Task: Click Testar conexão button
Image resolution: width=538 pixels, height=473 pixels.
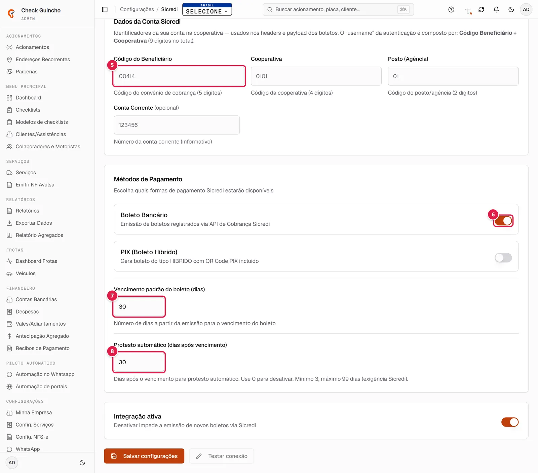Action: point(222,456)
